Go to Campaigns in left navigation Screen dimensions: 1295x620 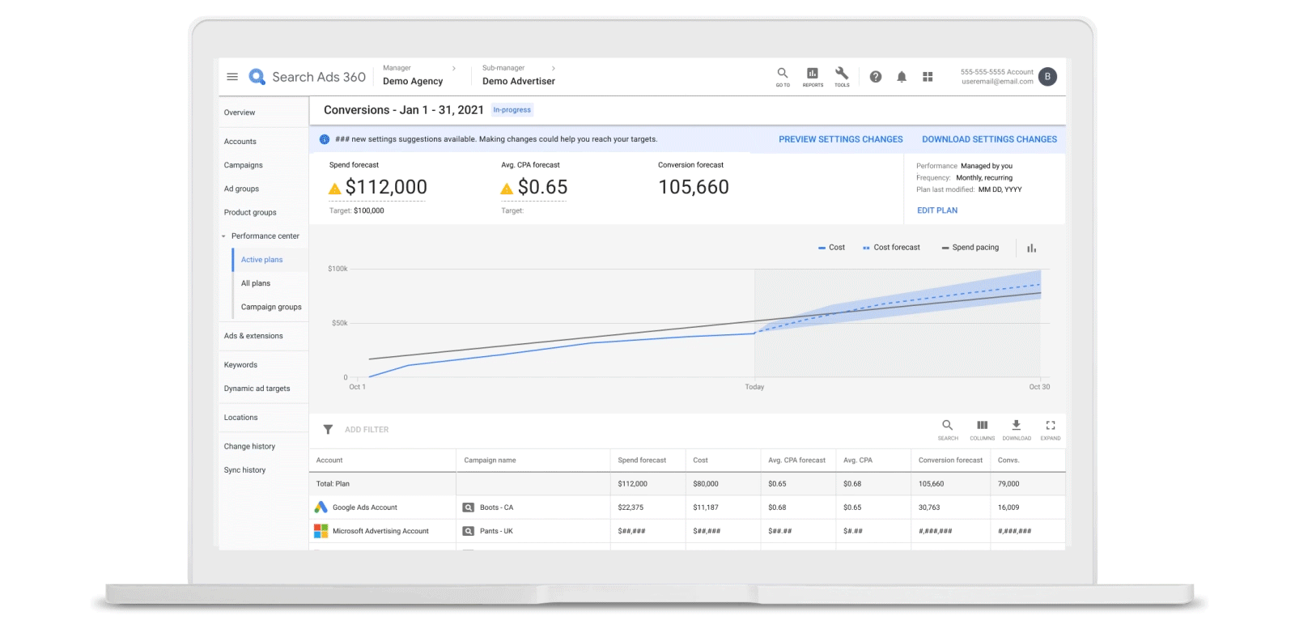tap(244, 165)
